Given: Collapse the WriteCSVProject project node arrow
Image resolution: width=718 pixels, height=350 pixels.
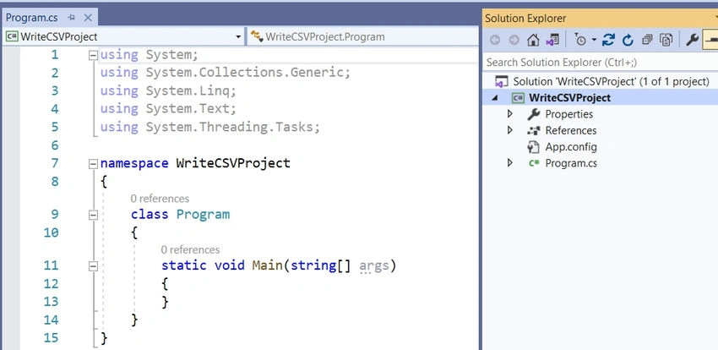Looking at the screenshot, I should pos(496,98).
